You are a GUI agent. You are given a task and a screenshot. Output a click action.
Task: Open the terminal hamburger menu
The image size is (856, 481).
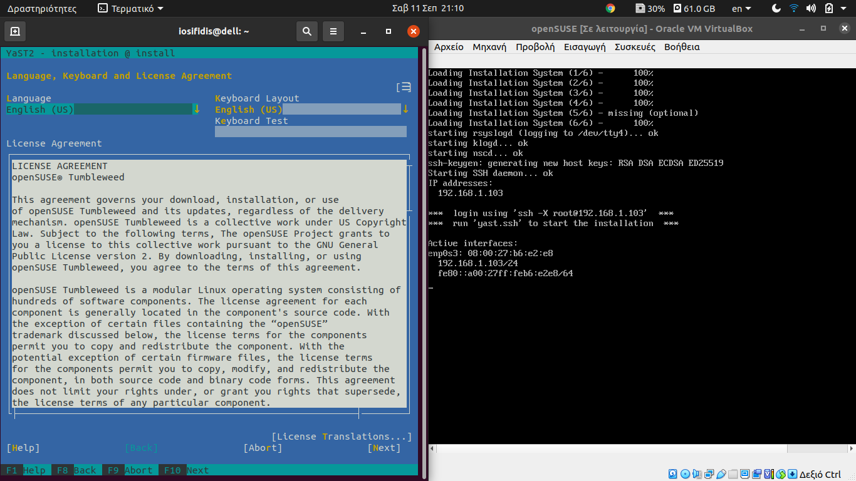pos(333,31)
